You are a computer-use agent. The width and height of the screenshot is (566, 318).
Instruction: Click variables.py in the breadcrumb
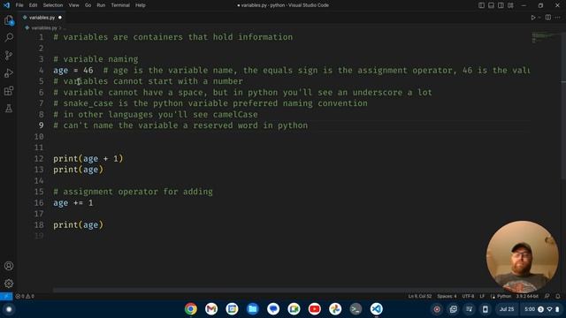pyautogui.click(x=44, y=27)
